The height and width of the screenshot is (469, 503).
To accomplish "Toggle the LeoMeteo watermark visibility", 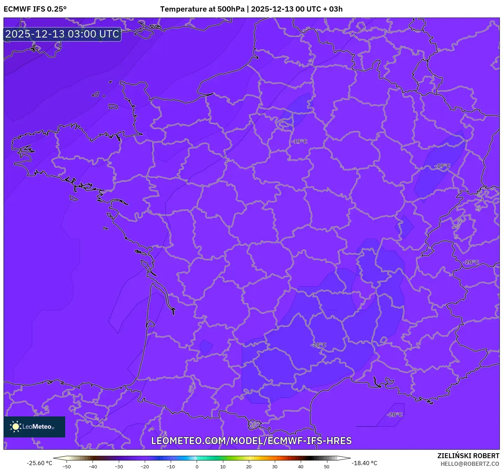I will 34,426.
